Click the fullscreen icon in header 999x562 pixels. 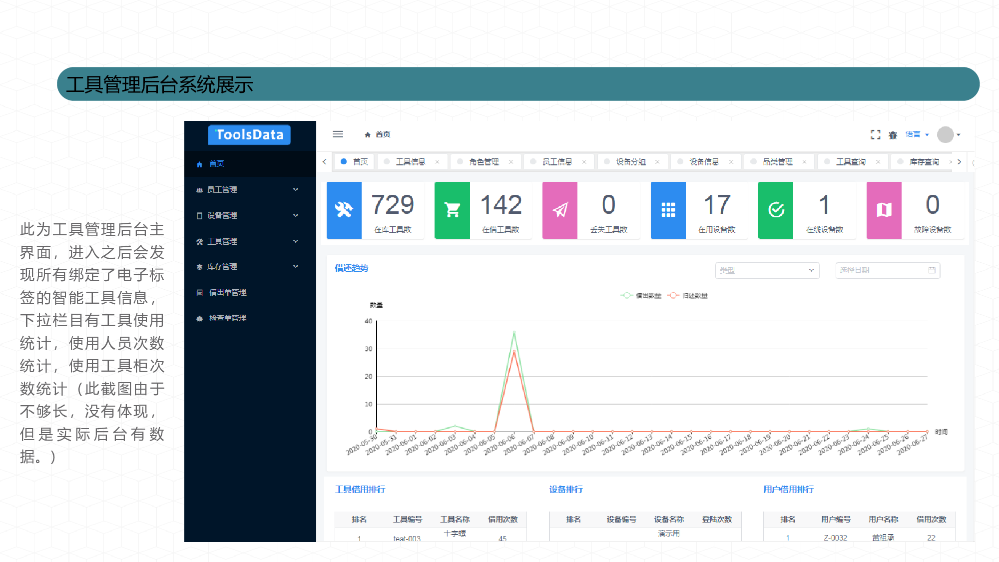(x=875, y=135)
